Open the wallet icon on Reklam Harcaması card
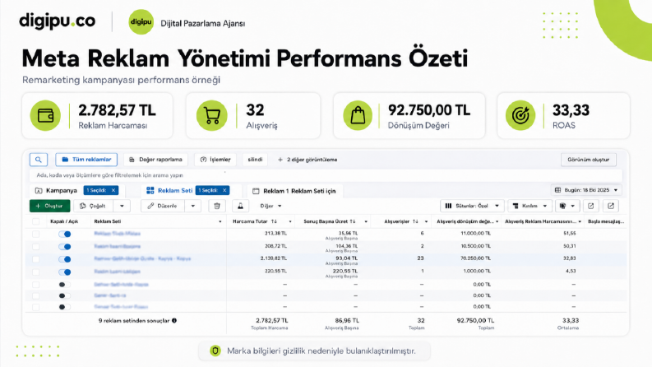 45,115
